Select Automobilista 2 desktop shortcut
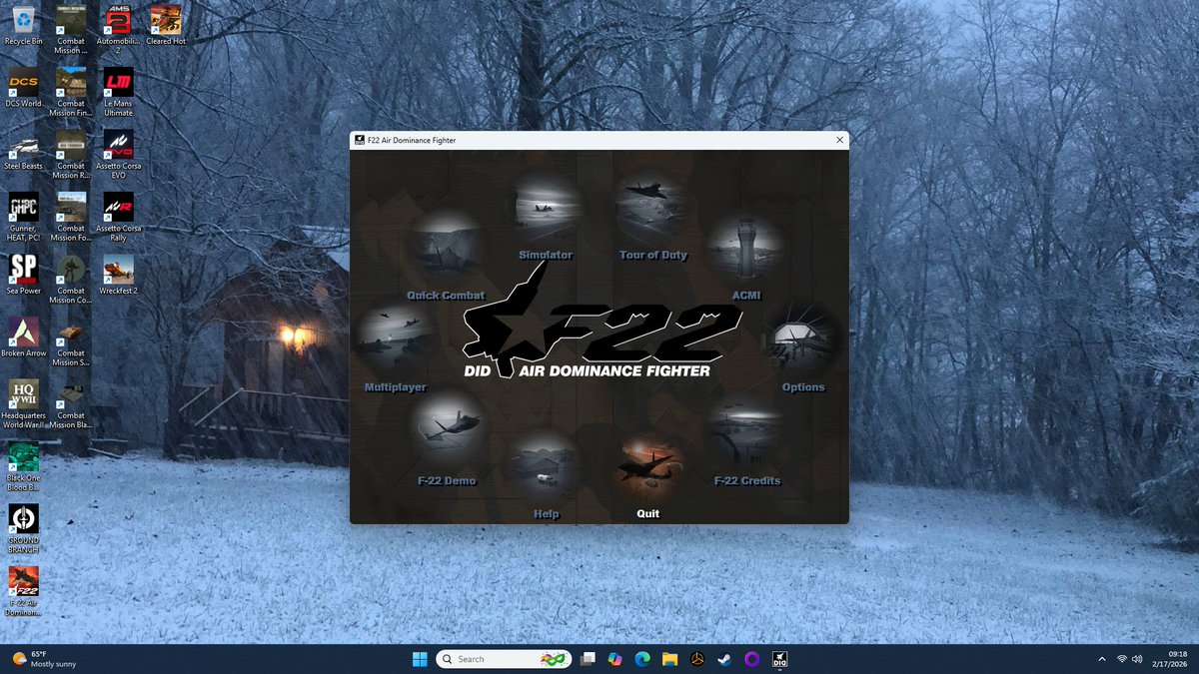Viewport: 1199px width, 674px height. tap(118, 29)
